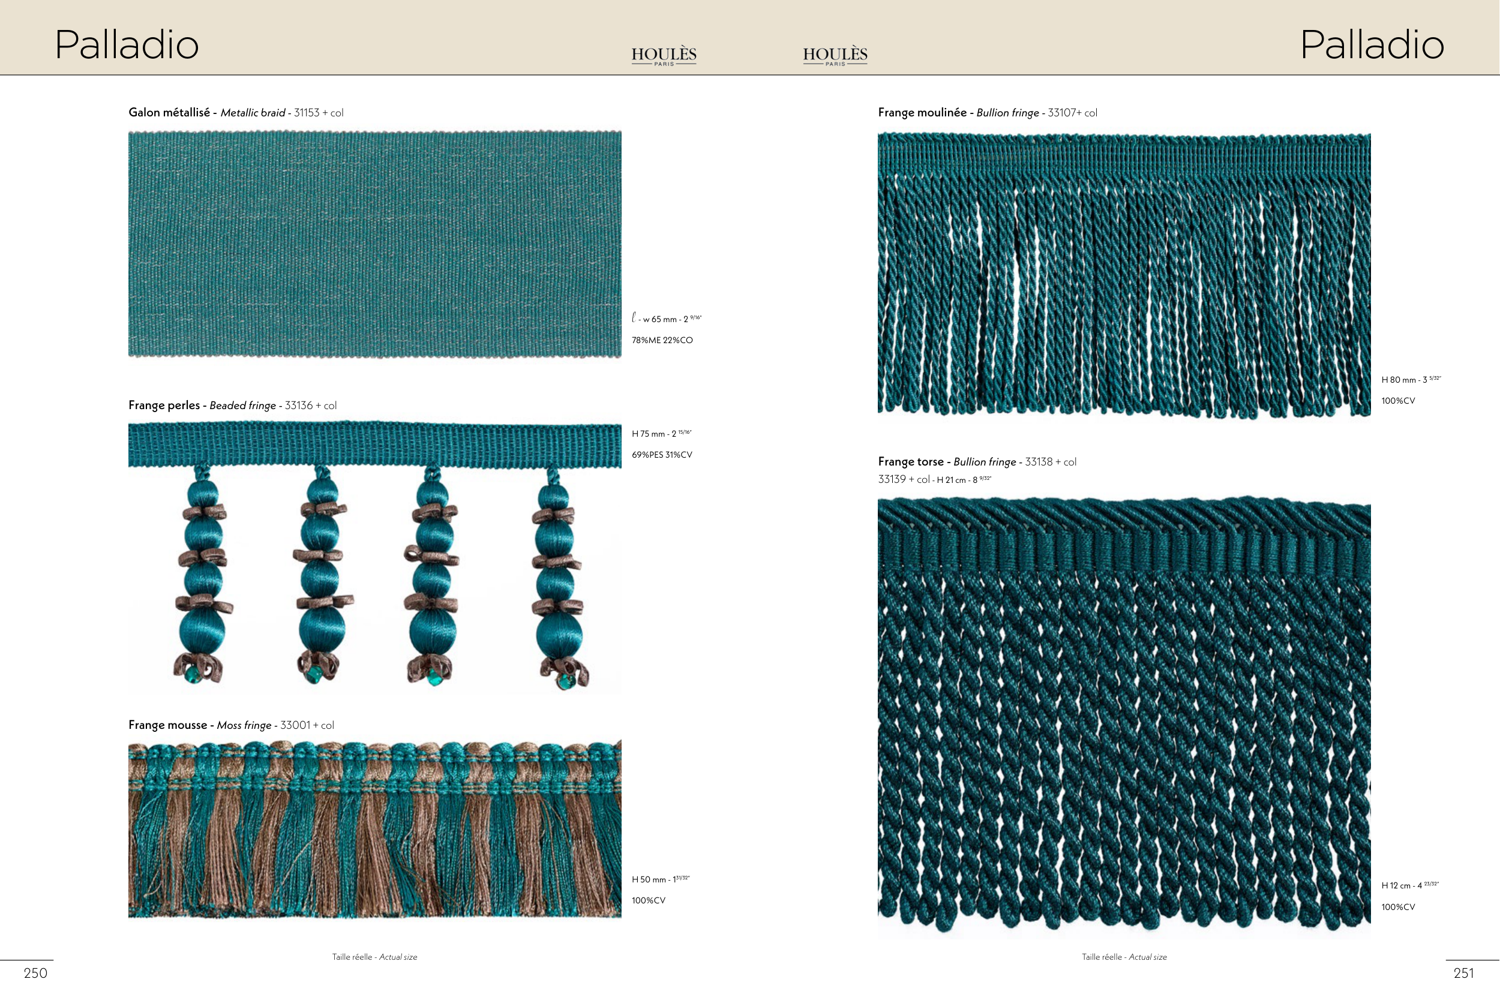Screen dimensions: 1500x1000
Task: Select the beaded fringe 33136 image
Action: (x=374, y=556)
